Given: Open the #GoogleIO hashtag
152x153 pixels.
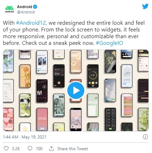Looking at the screenshot, I should coord(109,43).
